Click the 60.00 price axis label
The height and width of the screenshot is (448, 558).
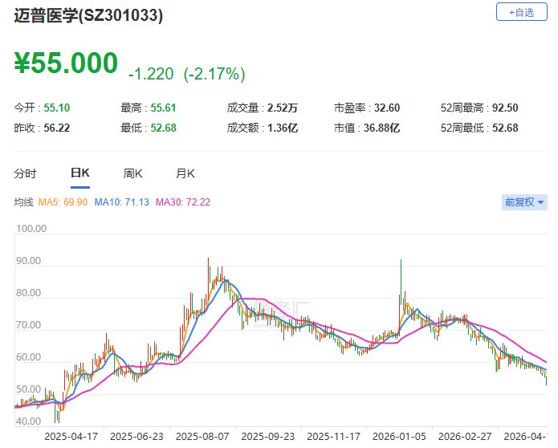coord(28,357)
